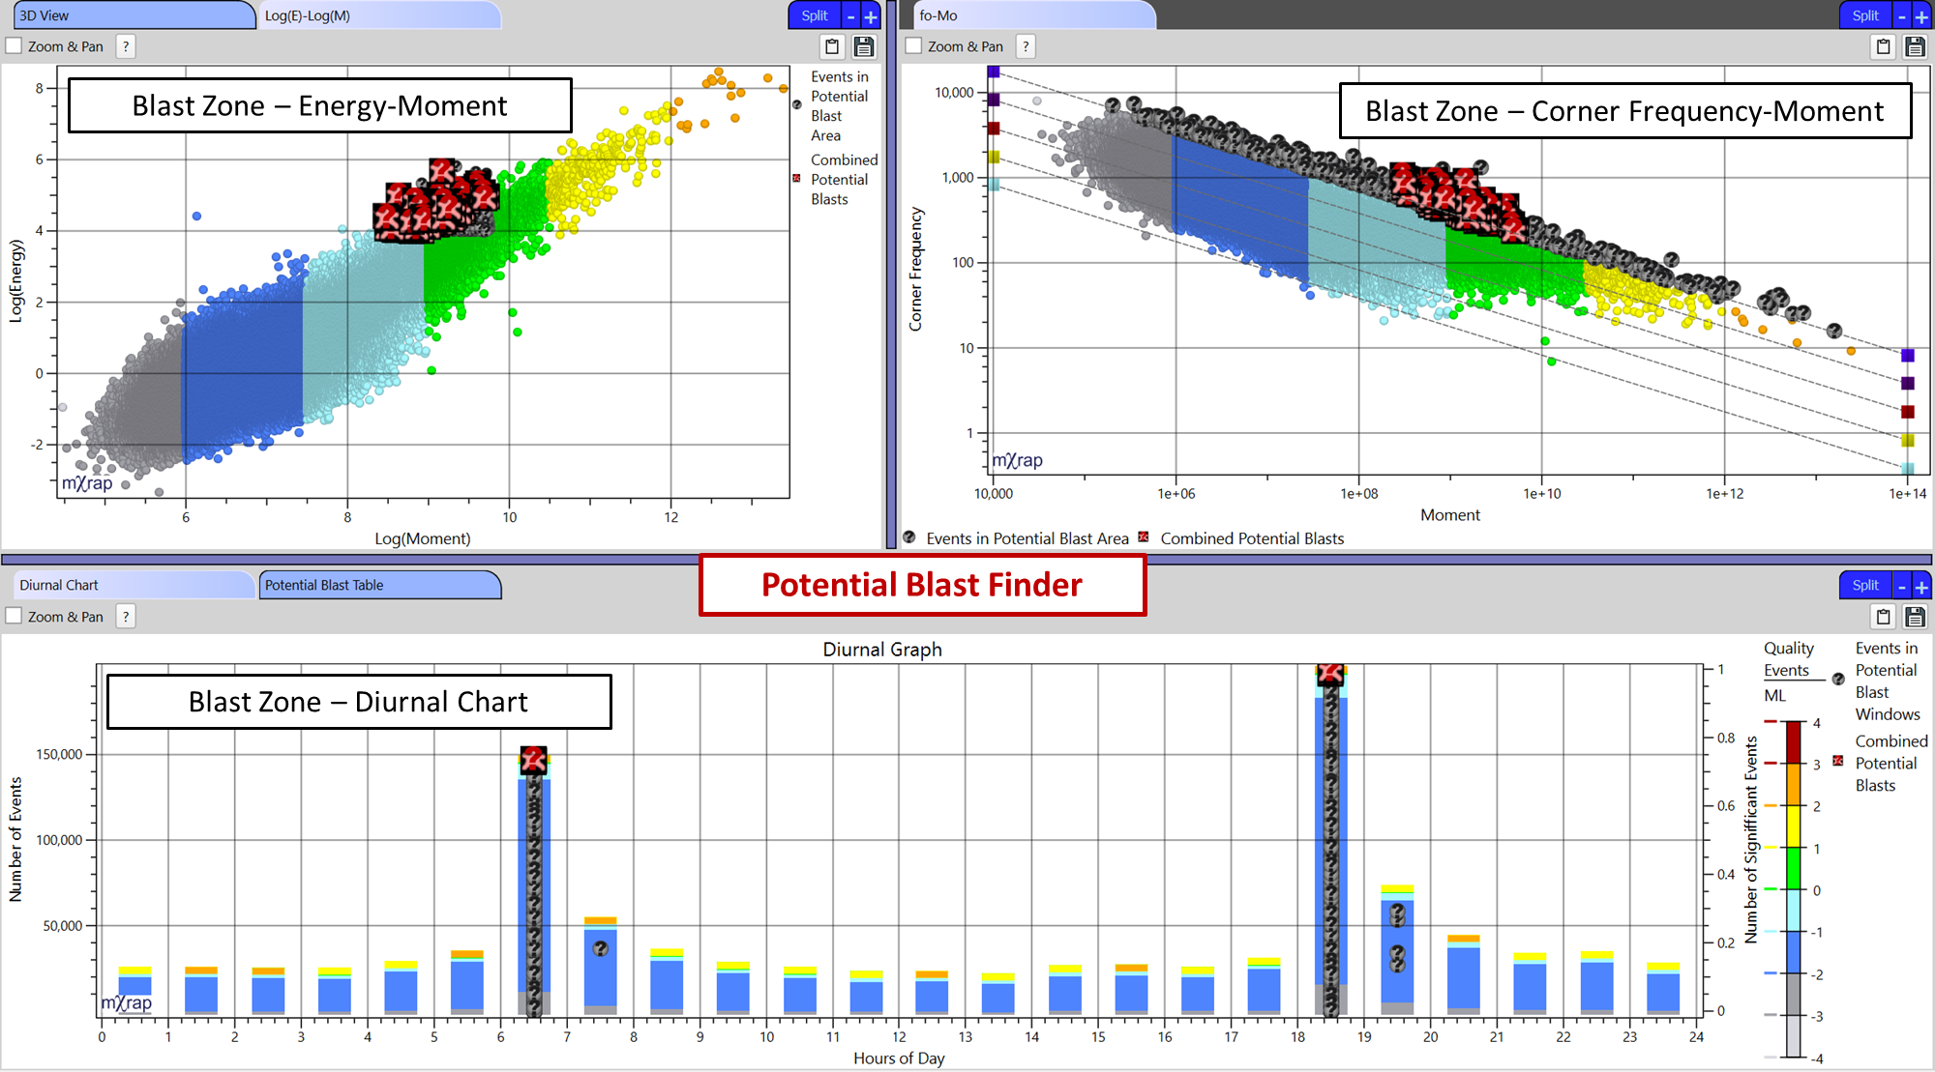Enable Zoom & Pan on the Diurnal Chart

tap(14, 616)
